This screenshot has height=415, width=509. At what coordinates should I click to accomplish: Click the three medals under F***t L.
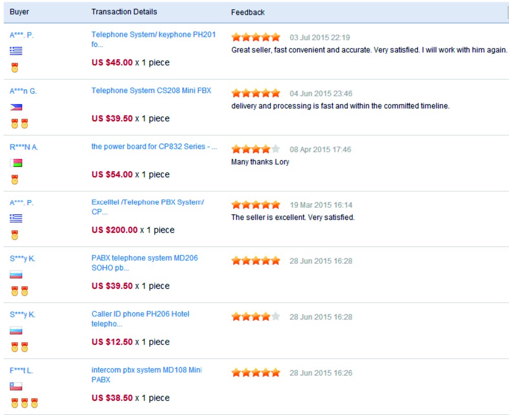pos(24,403)
